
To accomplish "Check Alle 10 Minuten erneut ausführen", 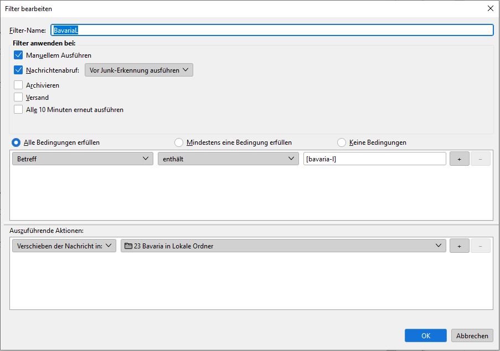I will [18, 110].
